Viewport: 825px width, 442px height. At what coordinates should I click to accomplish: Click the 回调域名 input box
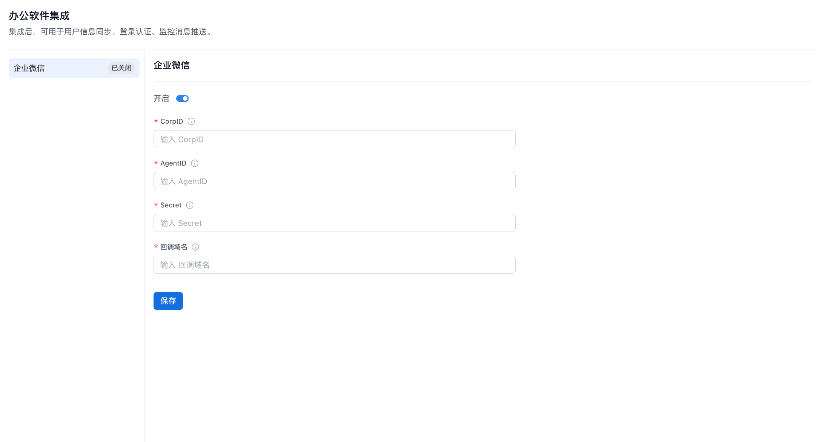(x=334, y=265)
